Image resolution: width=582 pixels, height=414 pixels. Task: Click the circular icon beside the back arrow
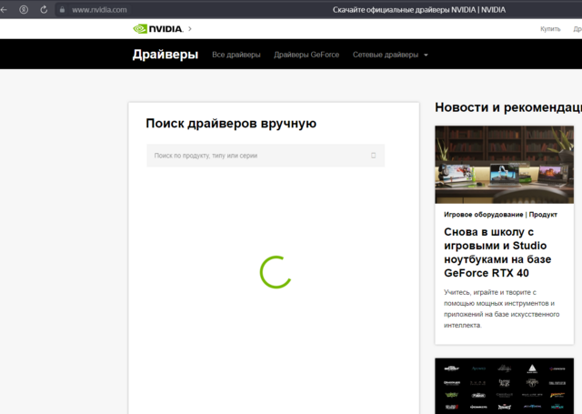(x=24, y=9)
